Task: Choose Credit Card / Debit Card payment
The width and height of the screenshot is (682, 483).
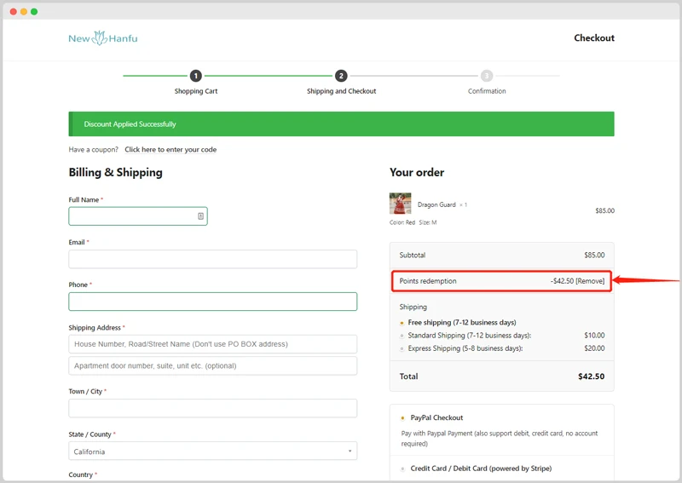Action: point(402,469)
